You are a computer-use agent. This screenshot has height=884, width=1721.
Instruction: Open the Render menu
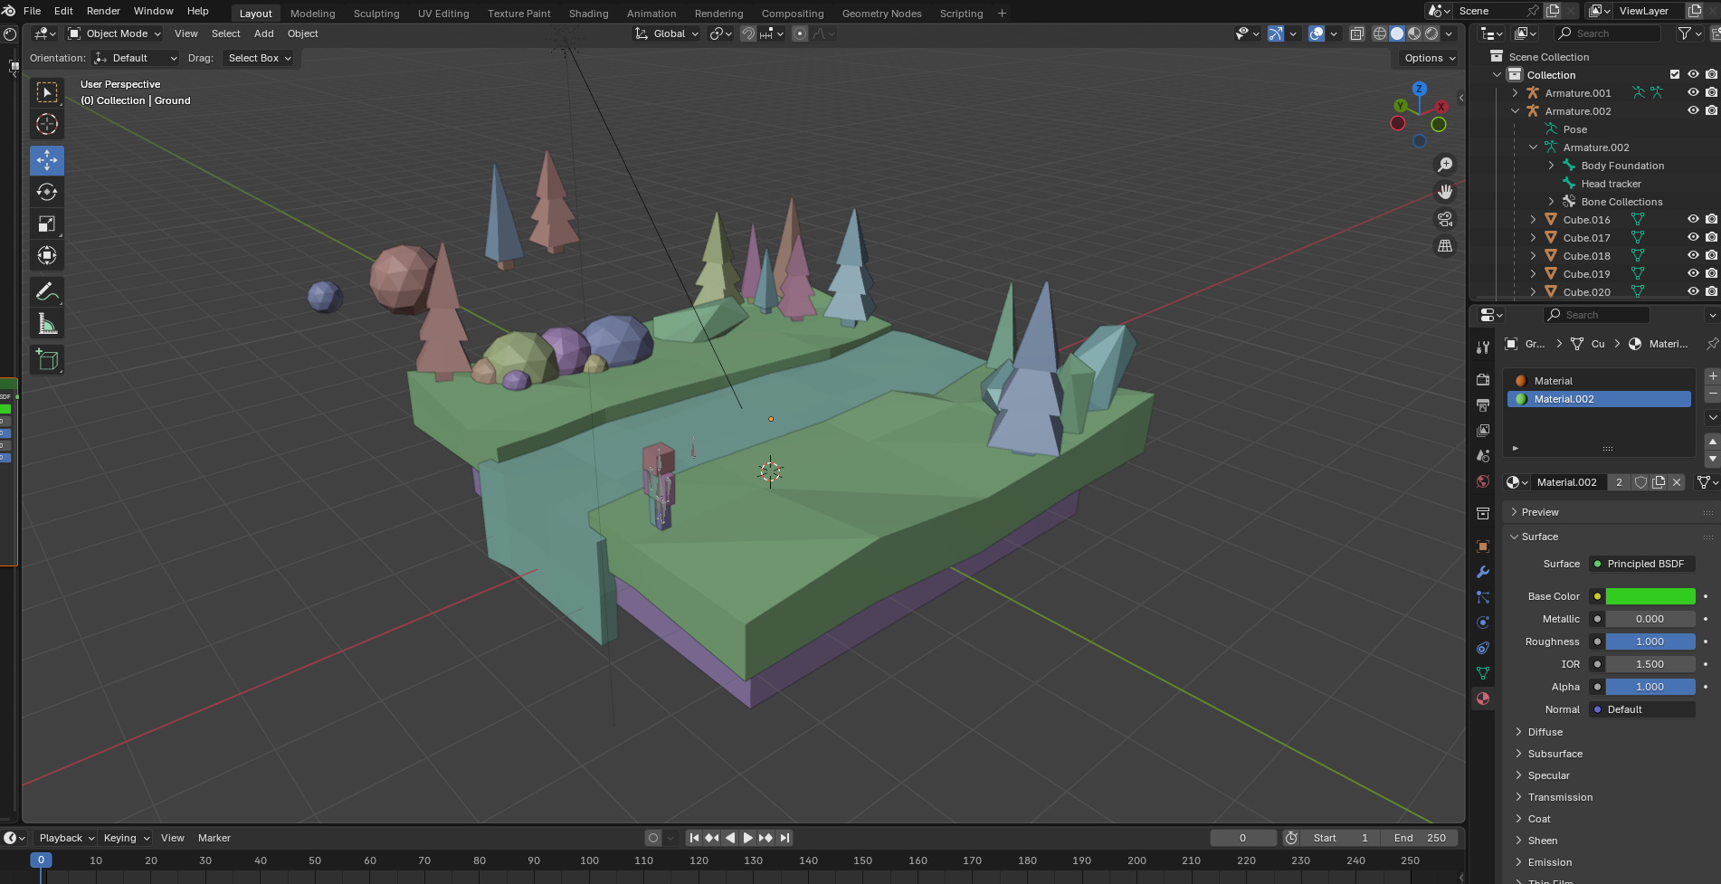[x=103, y=11]
